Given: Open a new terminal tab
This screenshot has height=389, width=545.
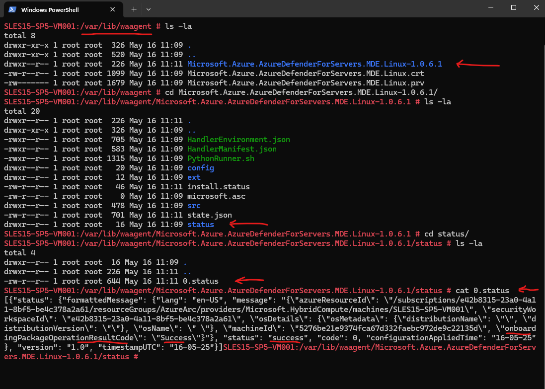Looking at the screenshot, I should pos(134,9).
